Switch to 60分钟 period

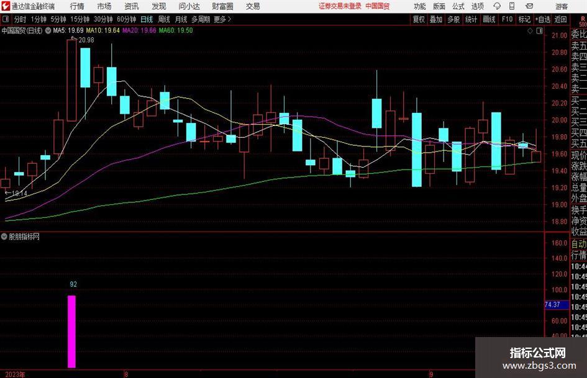coord(127,19)
